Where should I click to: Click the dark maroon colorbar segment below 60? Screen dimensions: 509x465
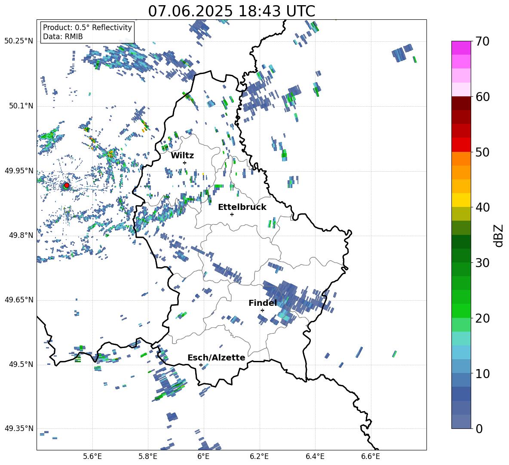coord(461,103)
